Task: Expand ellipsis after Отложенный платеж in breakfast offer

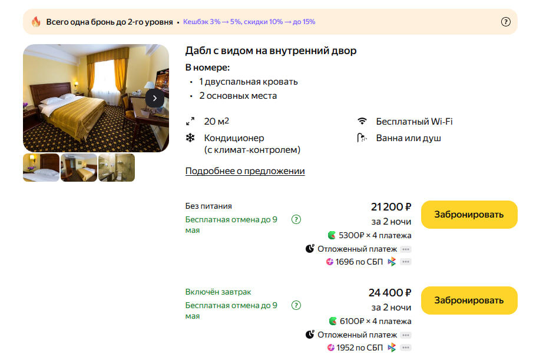Action: pos(405,335)
